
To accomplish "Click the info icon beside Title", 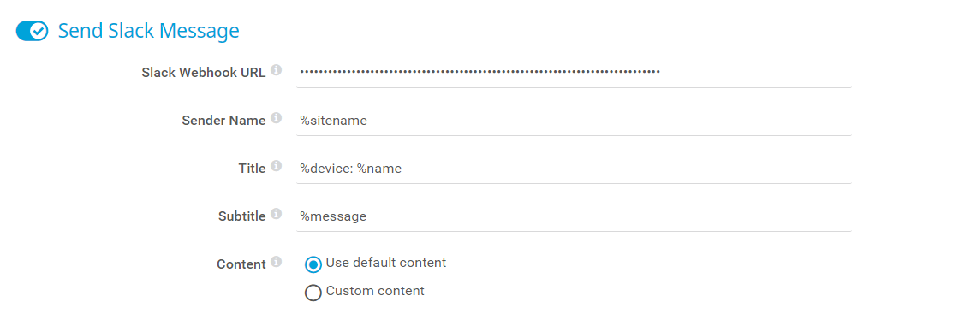I will (277, 166).
